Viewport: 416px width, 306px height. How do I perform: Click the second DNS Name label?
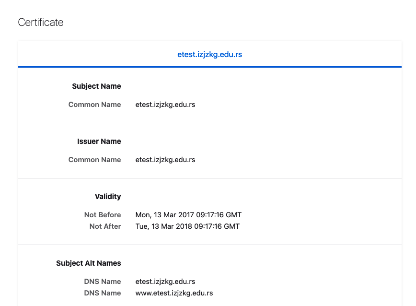[103, 293]
